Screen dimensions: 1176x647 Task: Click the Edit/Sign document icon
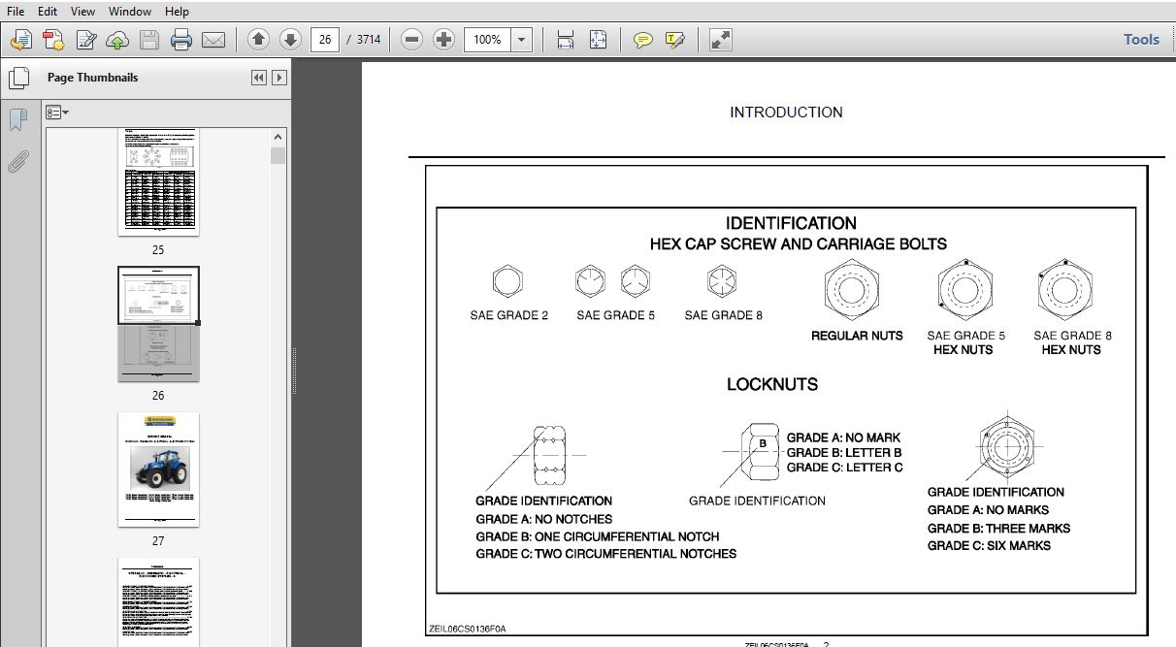(85, 40)
